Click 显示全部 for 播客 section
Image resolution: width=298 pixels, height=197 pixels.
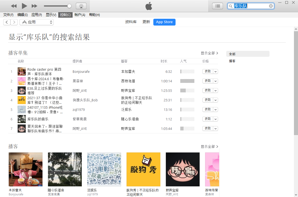[209, 147]
